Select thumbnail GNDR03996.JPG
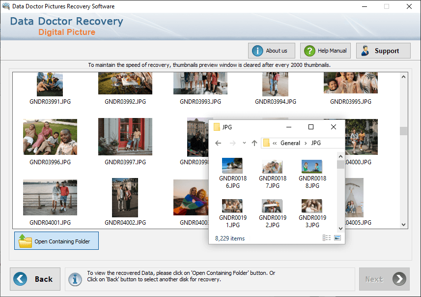Screen dimensions: 421x297 pyautogui.click(x=50, y=137)
